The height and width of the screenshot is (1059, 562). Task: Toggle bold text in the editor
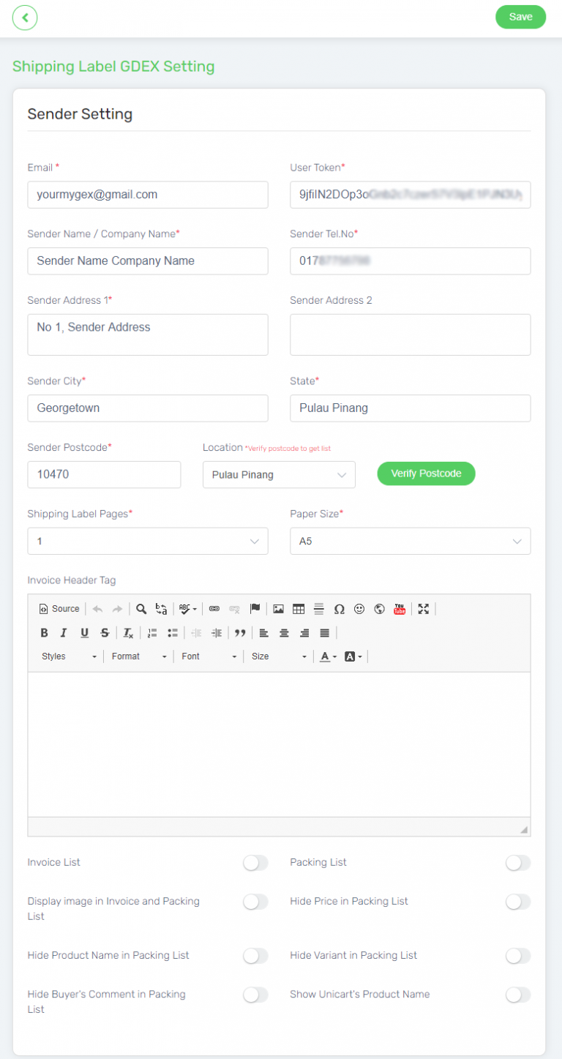point(44,632)
